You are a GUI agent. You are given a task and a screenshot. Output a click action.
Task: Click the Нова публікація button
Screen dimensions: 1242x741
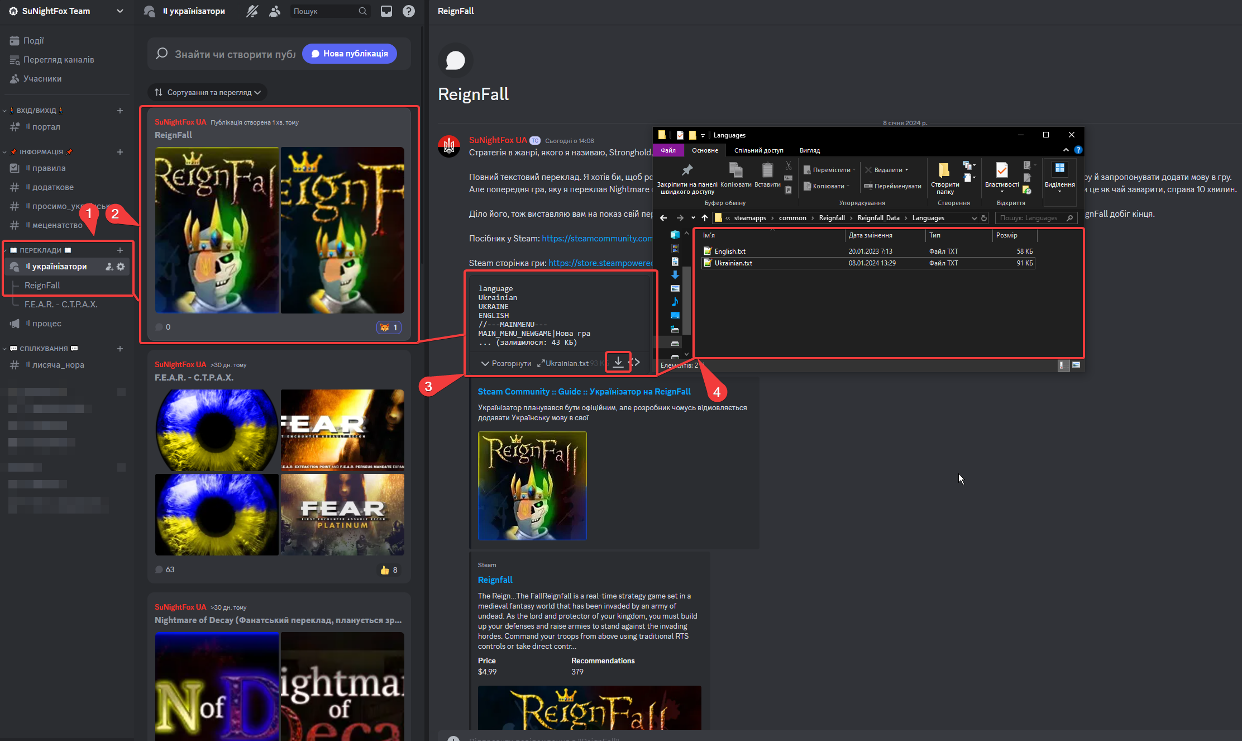pos(350,54)
